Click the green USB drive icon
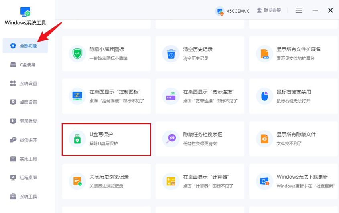Image resolution: width=339 pixels, height=213 pixels. (77, 139)
